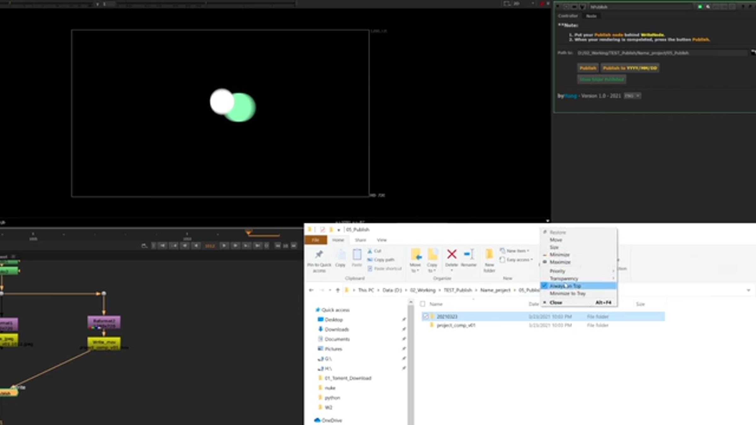Expand the Priority submenu
The width and height of the screenshot is (756, 425).
(x=579, y=271)
